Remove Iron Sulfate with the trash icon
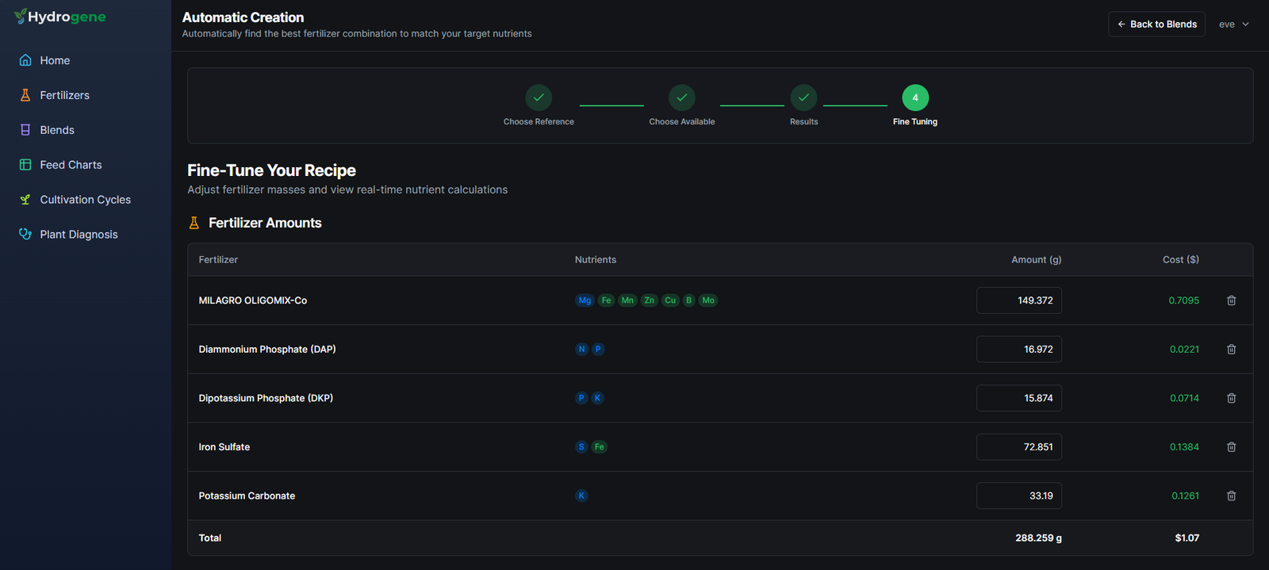Viewport: 1269px width, 570px height. [1231, 447]
